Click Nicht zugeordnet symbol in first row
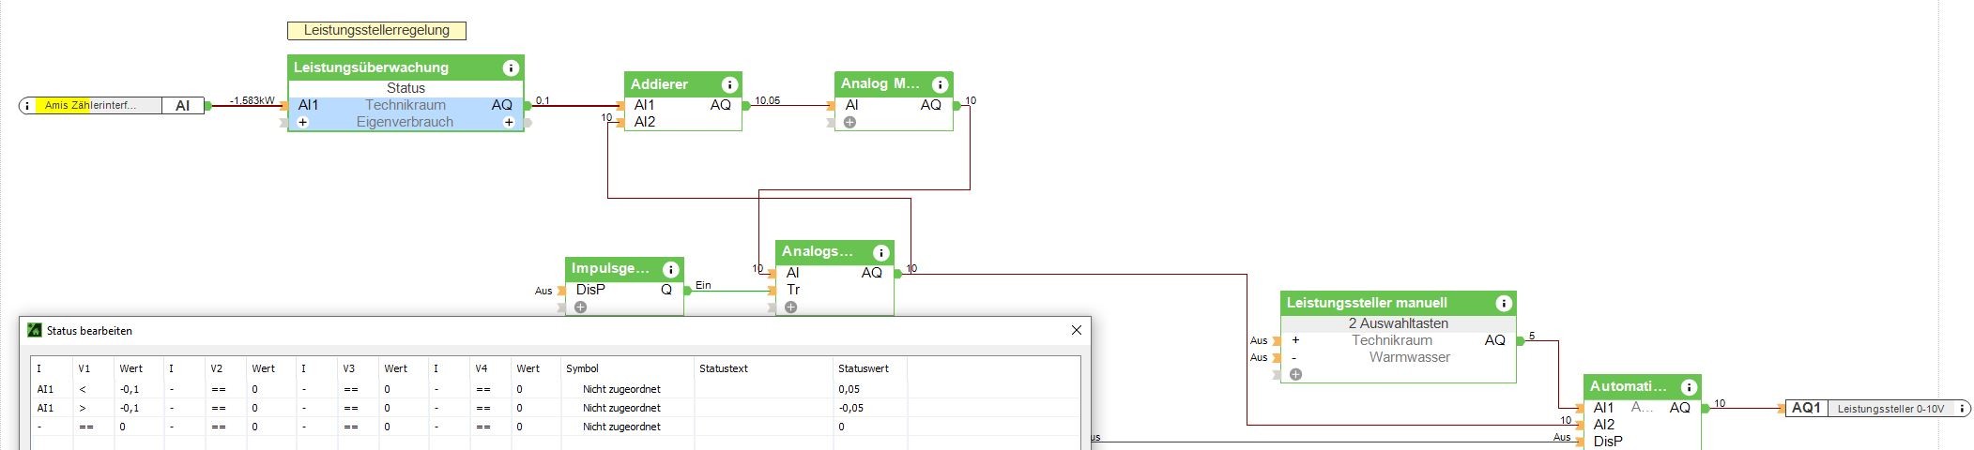Image resolution: width=1974 pixels, height=450 pixels. pyautogui.click(x=621, y=389)
